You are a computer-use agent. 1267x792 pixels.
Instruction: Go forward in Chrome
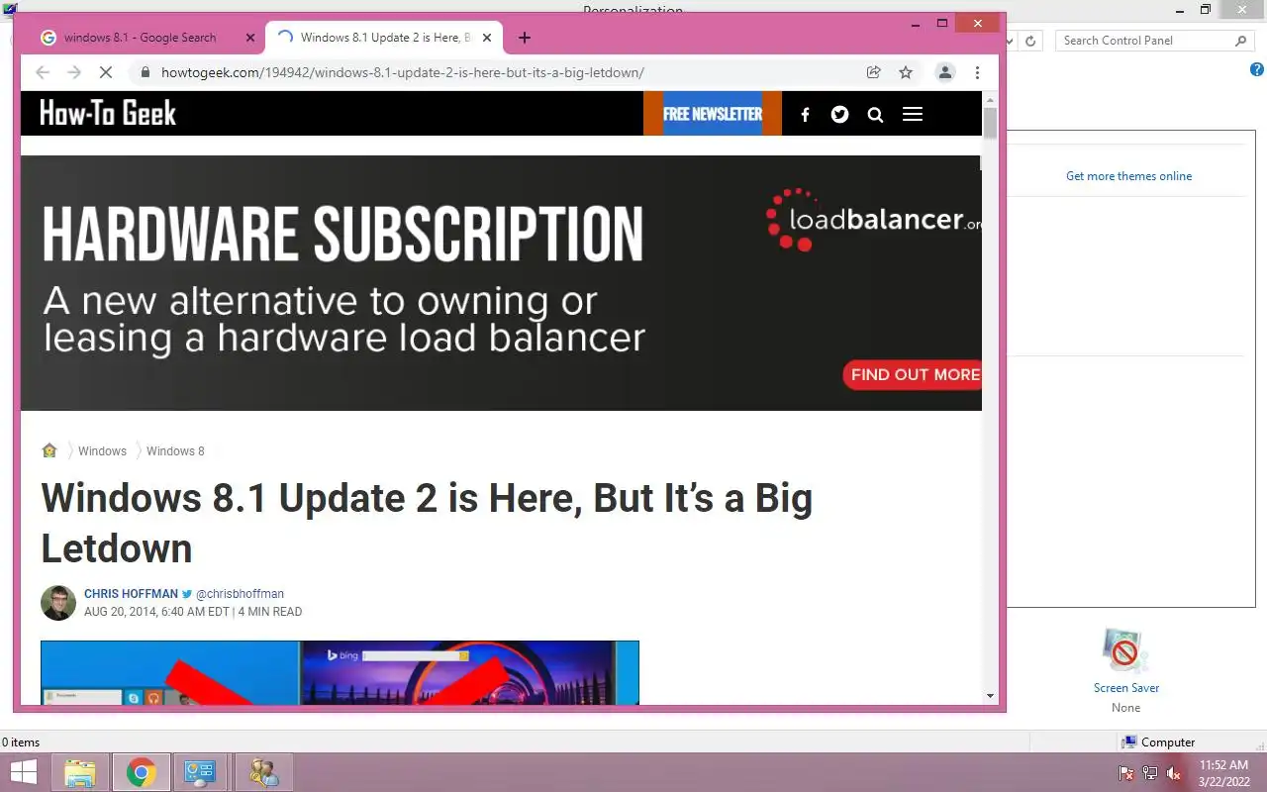(74, 72)
